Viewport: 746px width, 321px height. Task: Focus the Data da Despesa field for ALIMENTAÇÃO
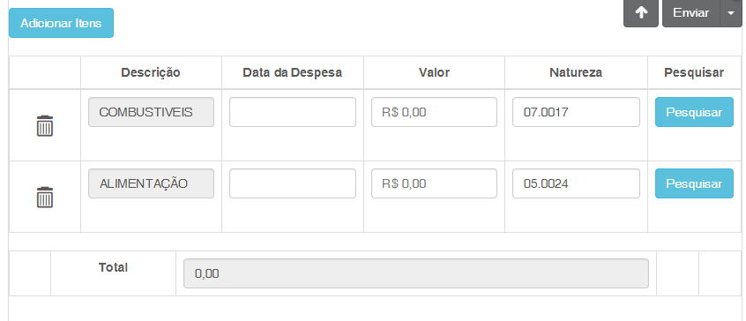[293, 183]
